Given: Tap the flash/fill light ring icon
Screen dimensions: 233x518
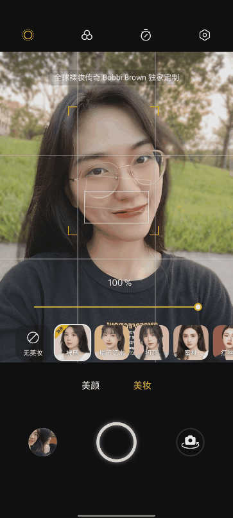Looking at the screenshot, I should point(28,35).
